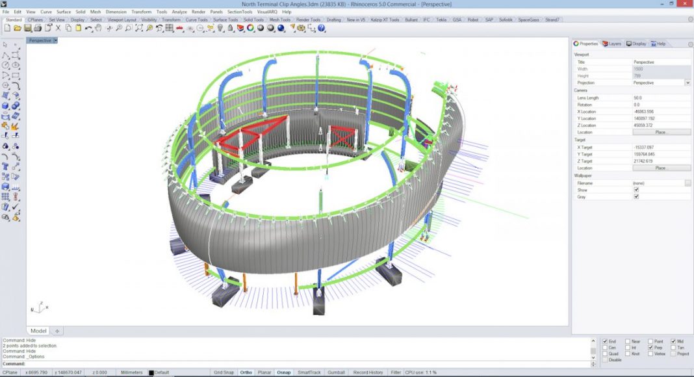Click the Save disk icon
The width and height of the screenshot is (694, 377).
click(x=27, y=28)
